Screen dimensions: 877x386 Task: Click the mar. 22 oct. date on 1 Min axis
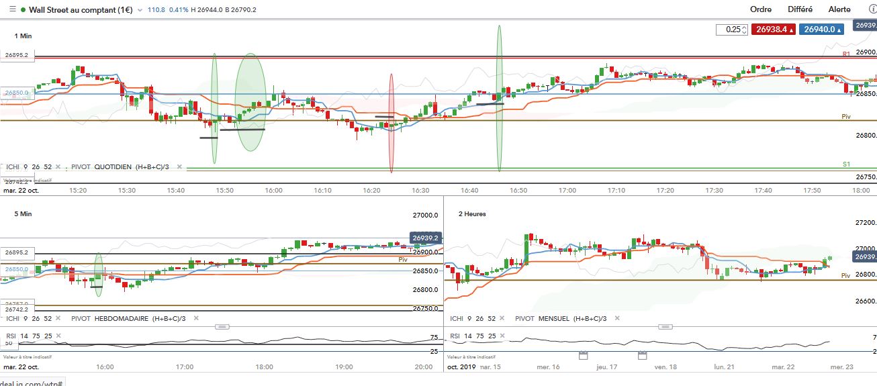click(x=20, y=190)
